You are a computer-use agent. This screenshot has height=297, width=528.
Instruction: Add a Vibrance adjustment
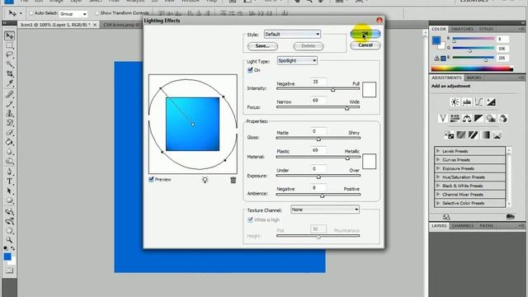443,118
